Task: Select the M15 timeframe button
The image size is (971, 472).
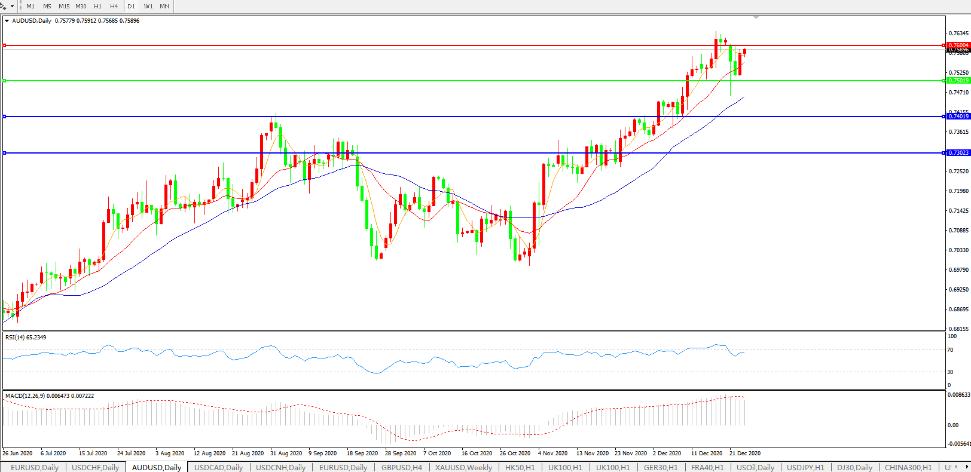Action: (x=64, y=7)
